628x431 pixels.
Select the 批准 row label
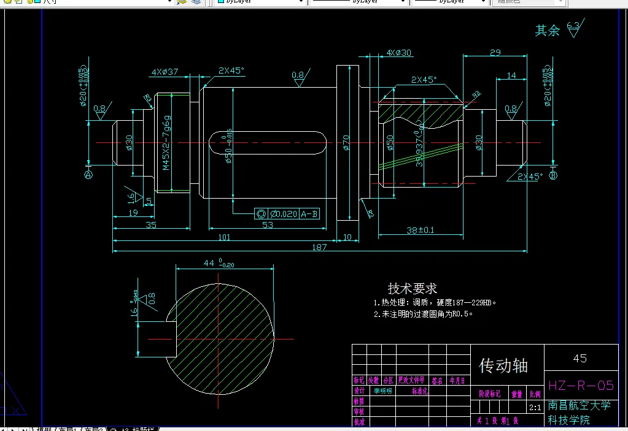(x=359, y=422)
